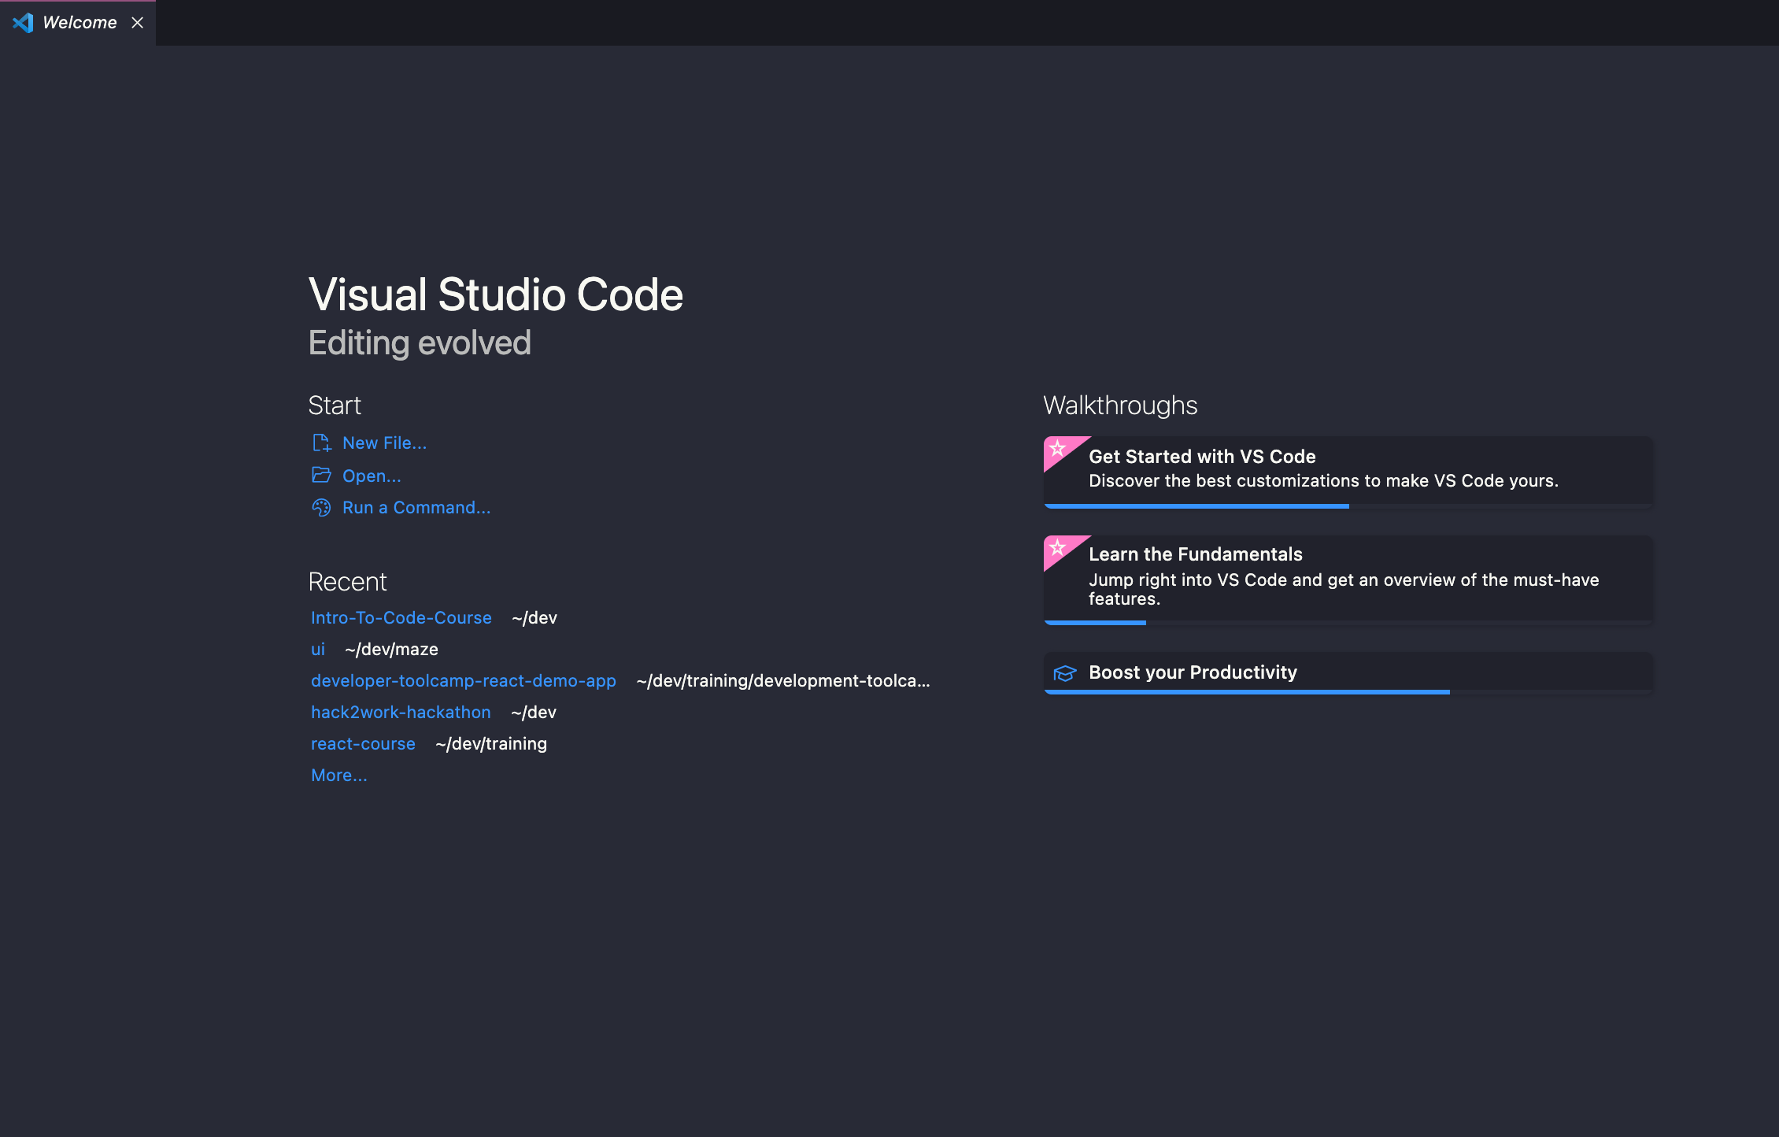Click the Welcome tab close icon
This screenshot has width=1779, height=1137.
(138, 22)
